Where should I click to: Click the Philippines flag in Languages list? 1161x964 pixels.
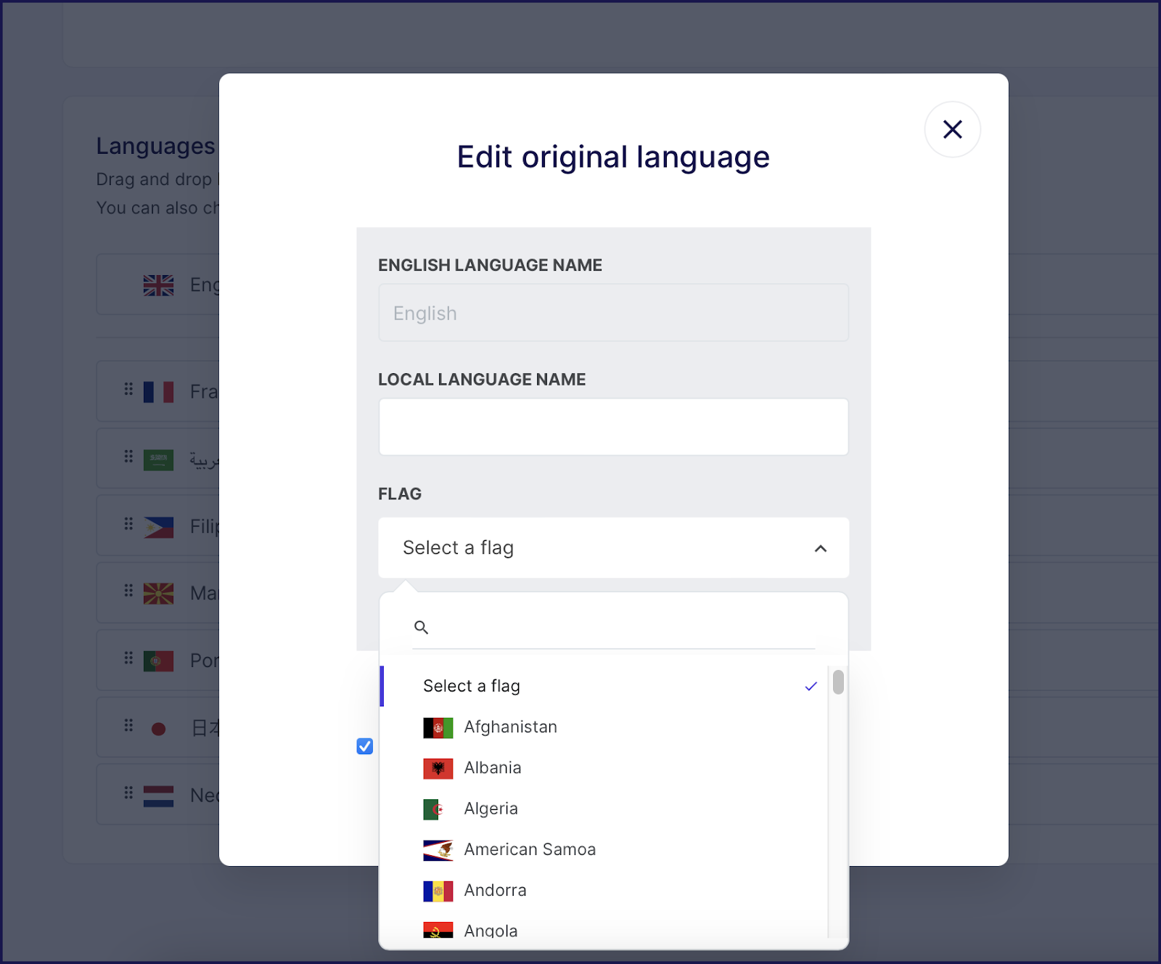pos(158,527)
